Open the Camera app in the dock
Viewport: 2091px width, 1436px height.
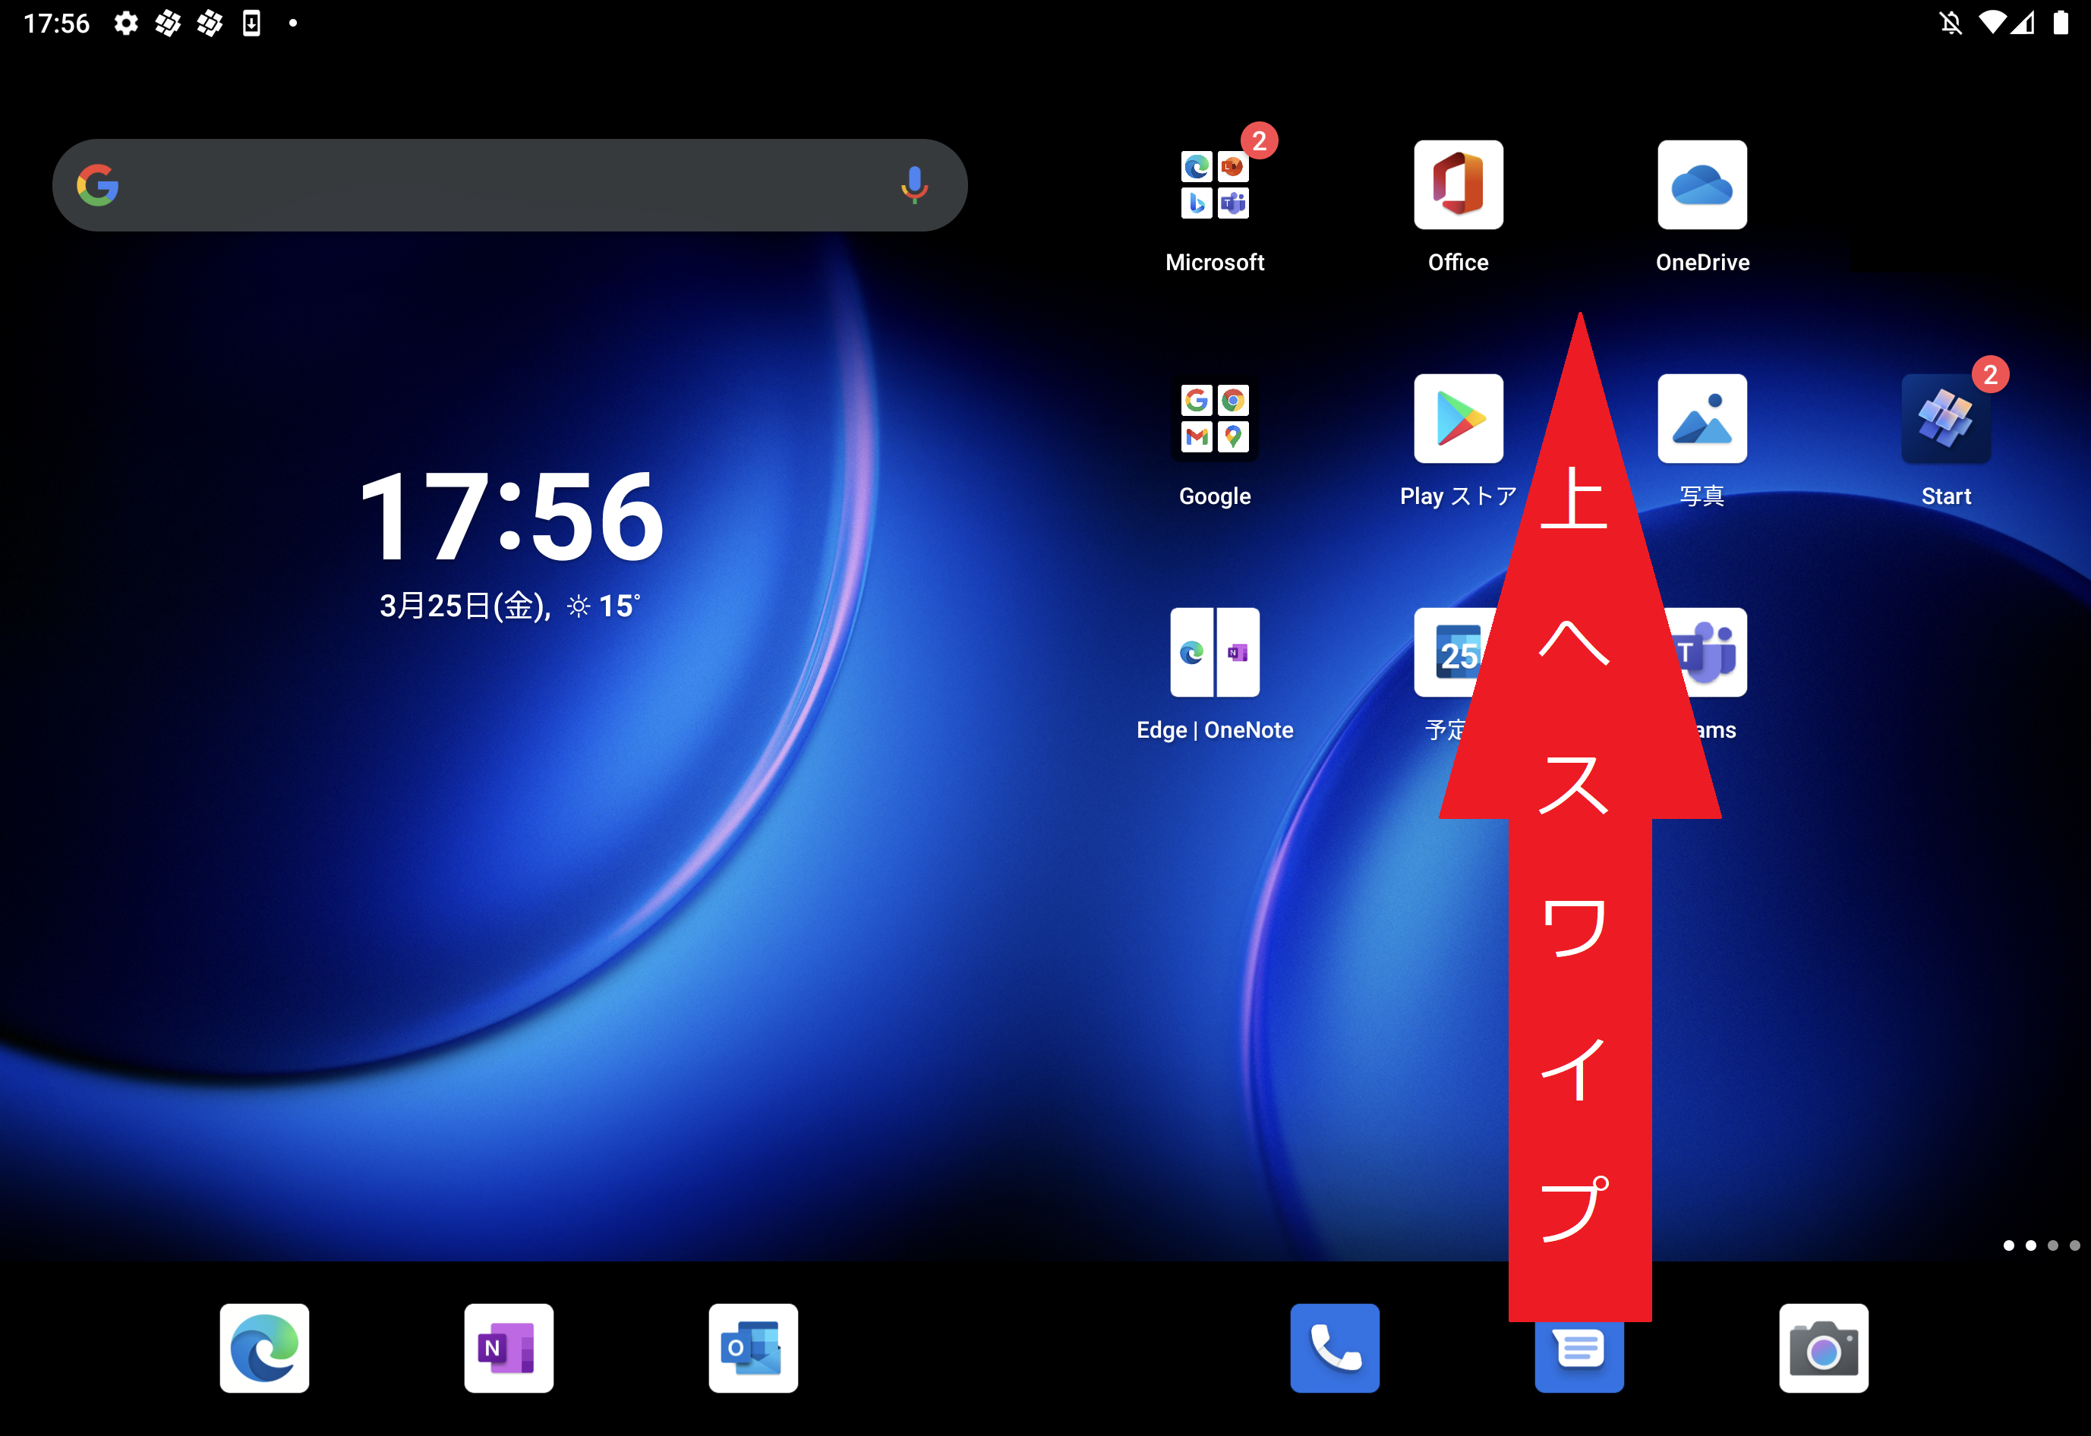point(1824,1348)
